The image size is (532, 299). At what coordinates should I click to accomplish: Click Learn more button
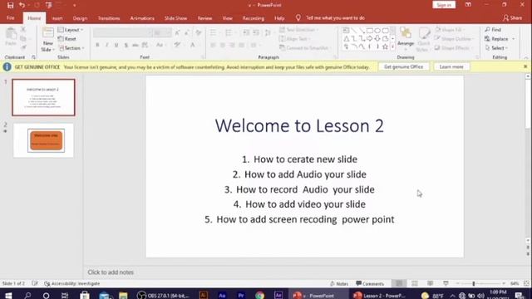coord(451,66)
